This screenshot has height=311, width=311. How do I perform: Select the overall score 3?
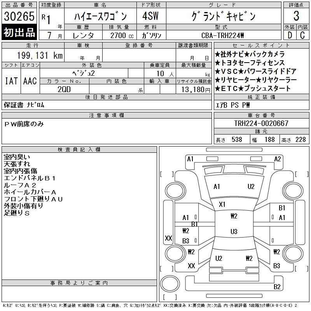pyautogui.click(x=296, y=16)
